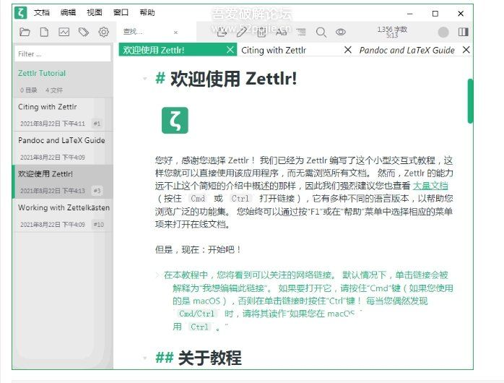Click the Zettlr app logo in title bar
Viewport: 504px width, 383px height.
[20, 13]
